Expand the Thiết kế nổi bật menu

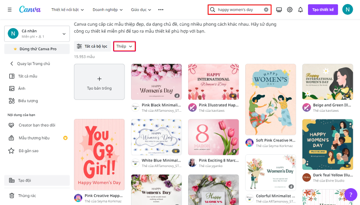click(67, 10)
